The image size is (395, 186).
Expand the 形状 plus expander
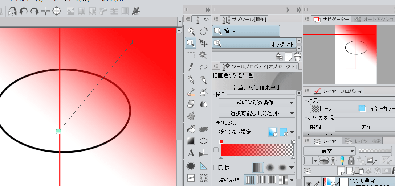tap(216, 168)
